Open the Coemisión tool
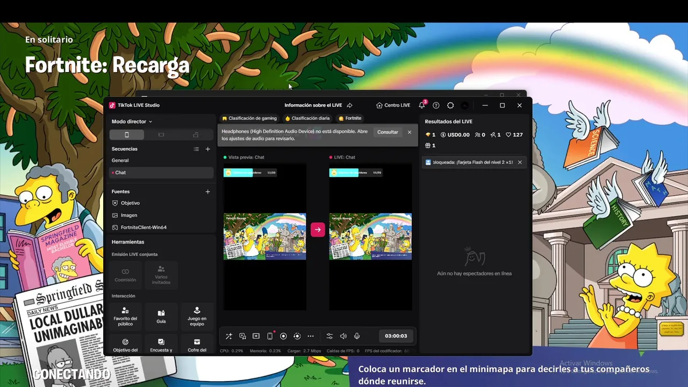This screenshot has height=387, width=688. point(125,275)
